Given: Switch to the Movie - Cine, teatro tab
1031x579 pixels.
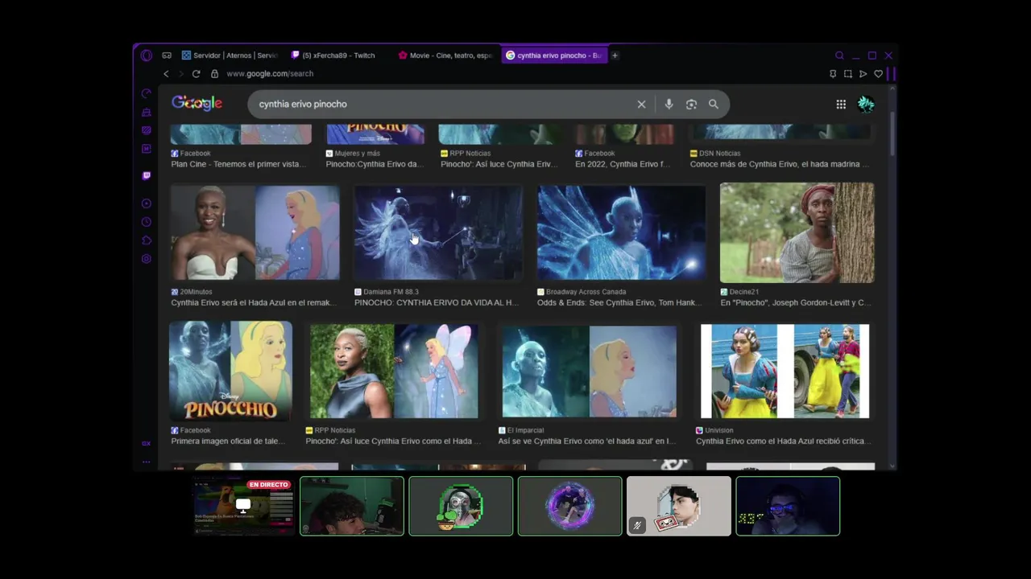Looking at the screenshot, I should (x=445, y=55).
